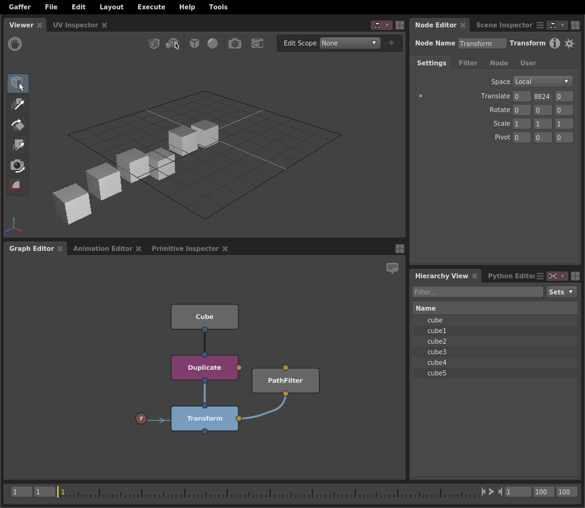Click the Hierarchy View tab list icon
Screen dimensions: 585x508
pos(540,276)
